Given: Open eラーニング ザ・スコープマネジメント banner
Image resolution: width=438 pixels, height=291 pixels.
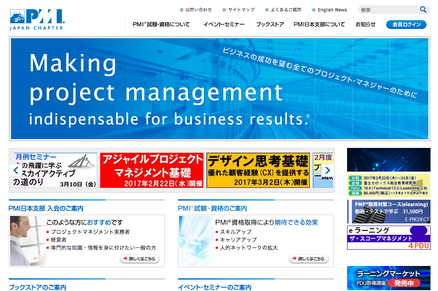Looking at the screenshot, I should click(388, 238).
